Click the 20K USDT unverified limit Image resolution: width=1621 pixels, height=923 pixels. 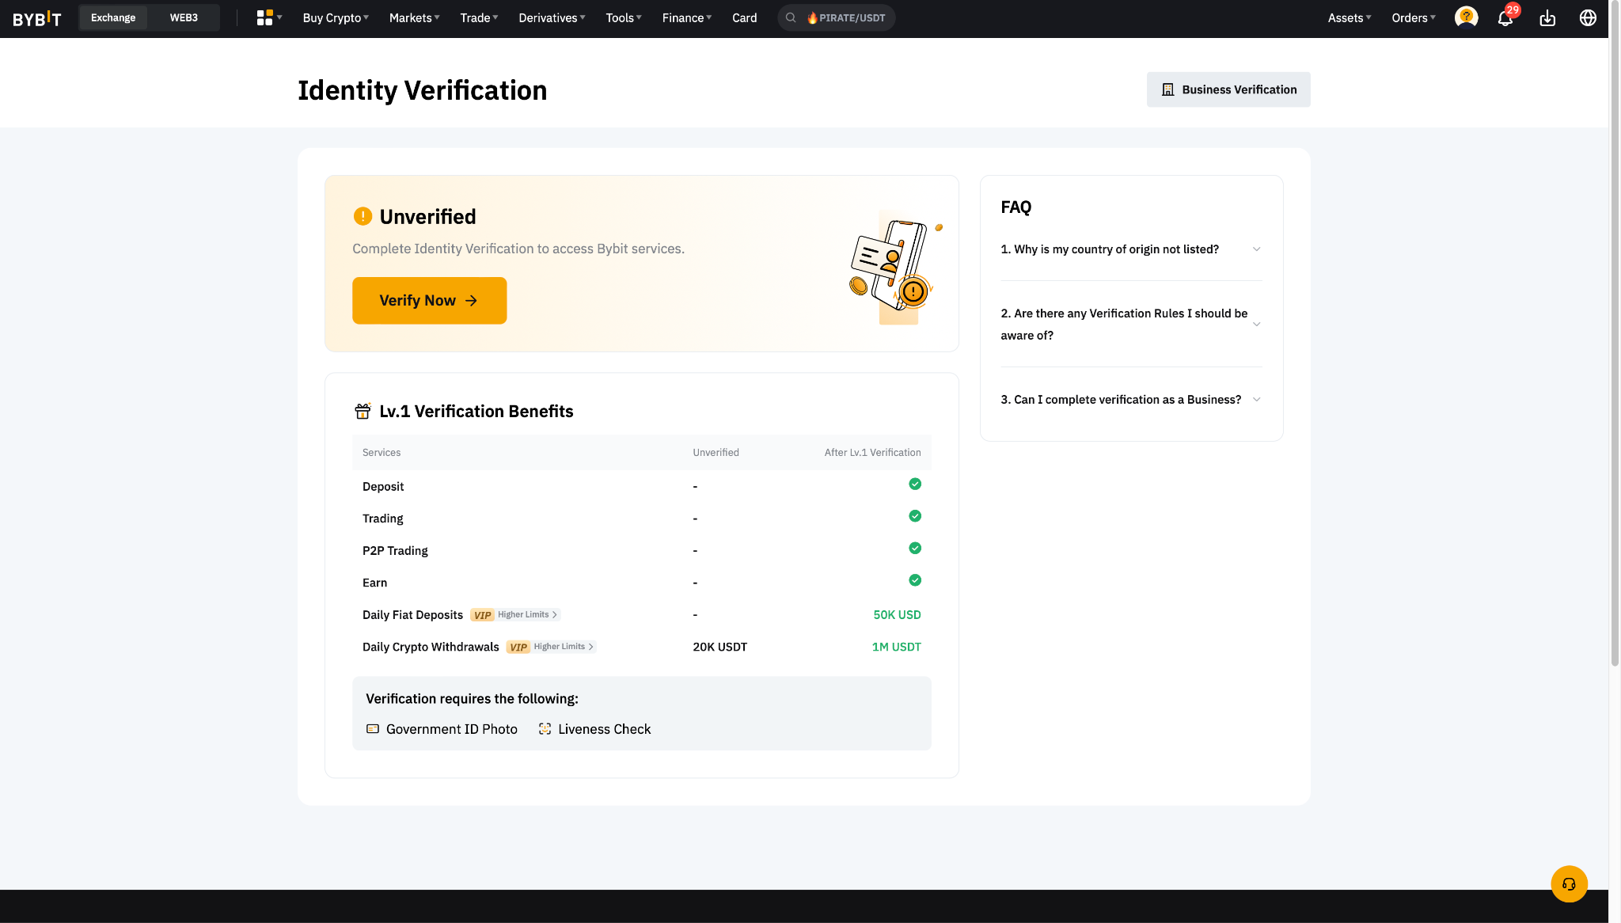(x=719, y=647)
